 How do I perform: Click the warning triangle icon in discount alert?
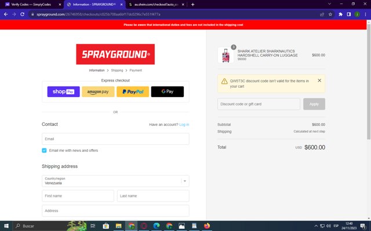click(224, 81)
